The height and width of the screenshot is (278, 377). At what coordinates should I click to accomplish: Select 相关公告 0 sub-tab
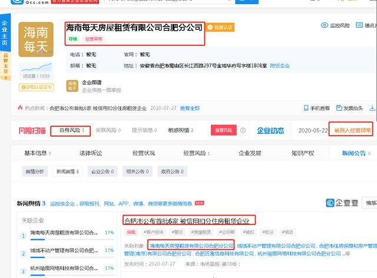[x=137, y=171]
